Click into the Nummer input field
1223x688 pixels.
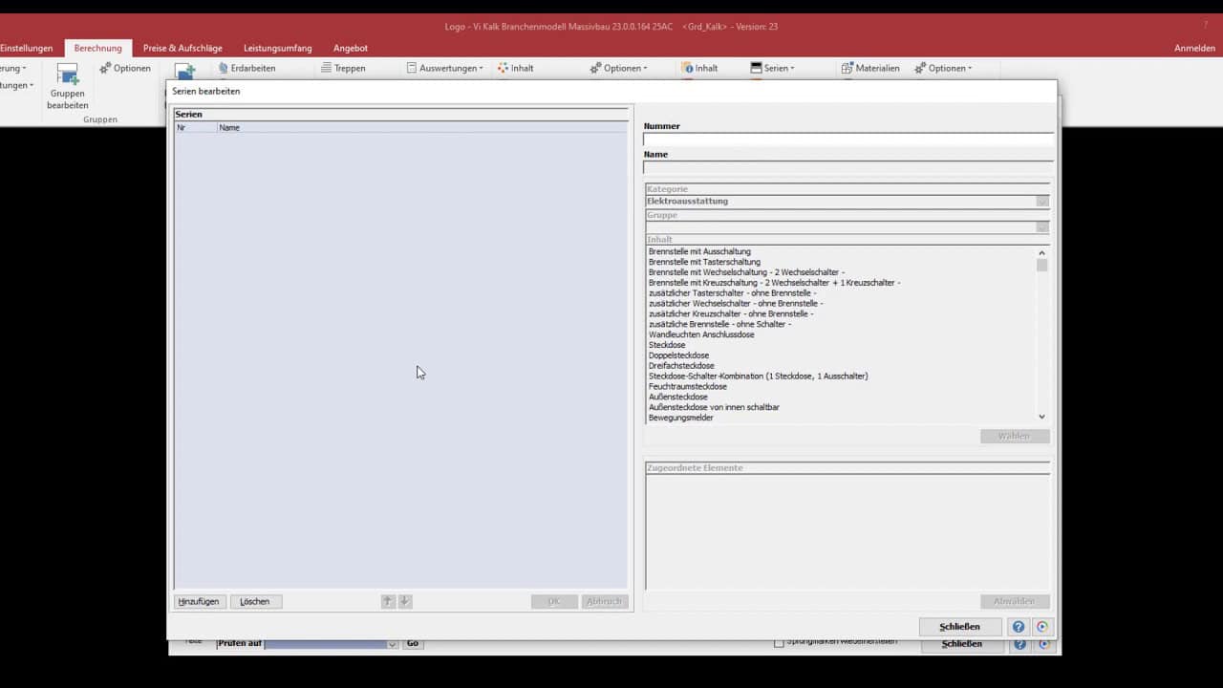[x=848, y=140]
